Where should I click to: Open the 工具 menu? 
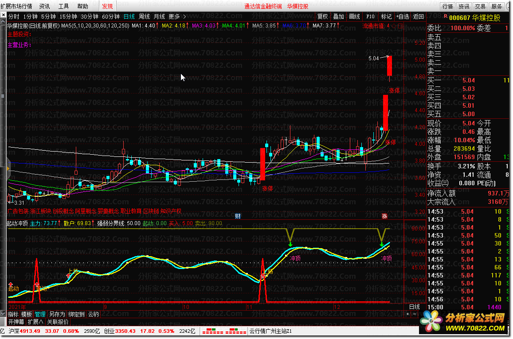pos(63,6)
